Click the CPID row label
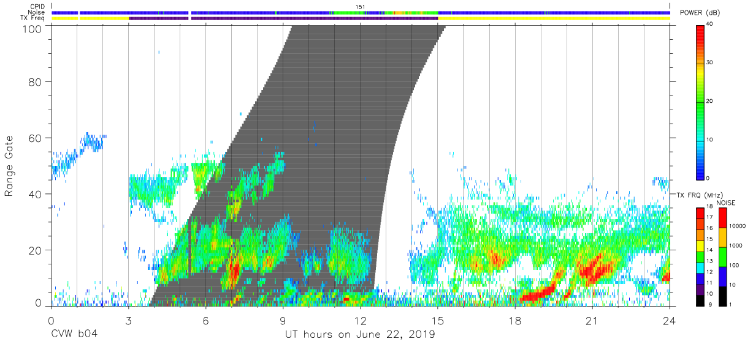This screenshot has height=347, width=753. click(x=37, y=7)
